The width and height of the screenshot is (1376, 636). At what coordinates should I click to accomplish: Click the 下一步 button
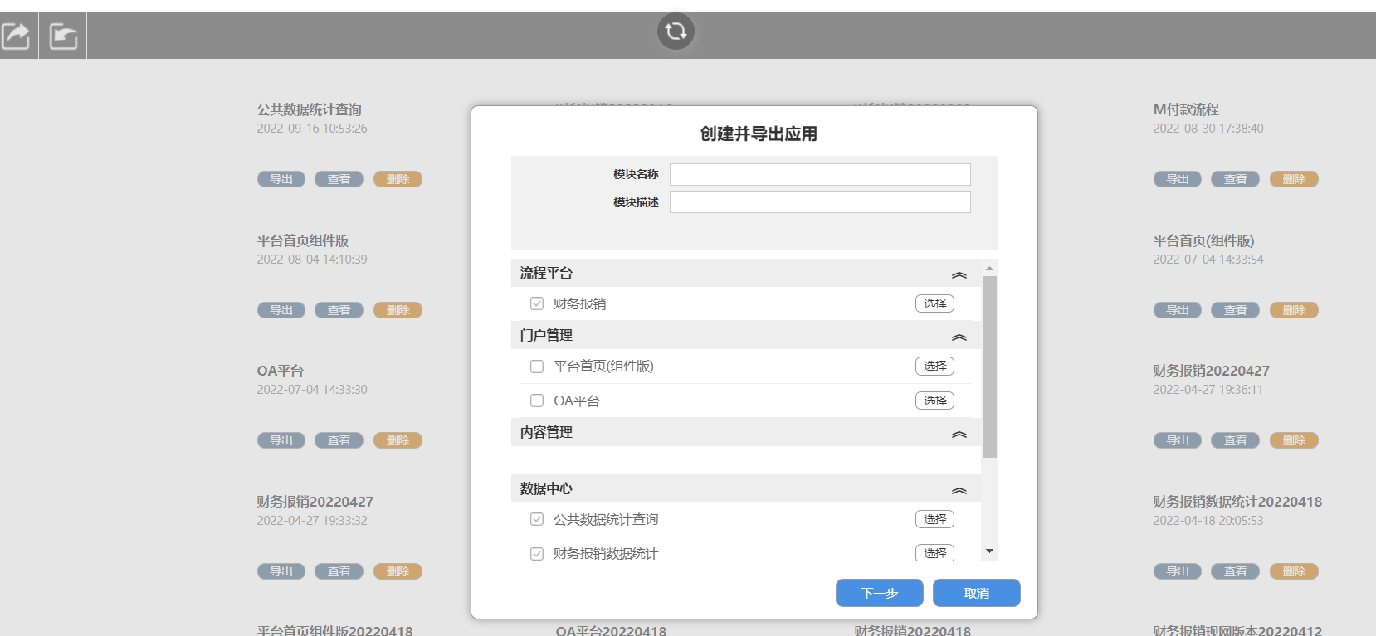[x=880, y=593]
